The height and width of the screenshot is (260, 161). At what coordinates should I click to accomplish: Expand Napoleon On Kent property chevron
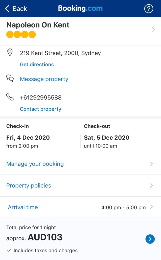pos(153,29)
